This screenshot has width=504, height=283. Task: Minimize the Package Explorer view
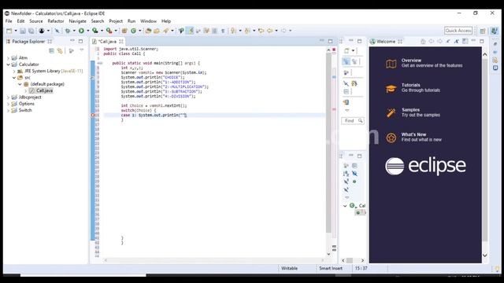[x=72, y=41]
